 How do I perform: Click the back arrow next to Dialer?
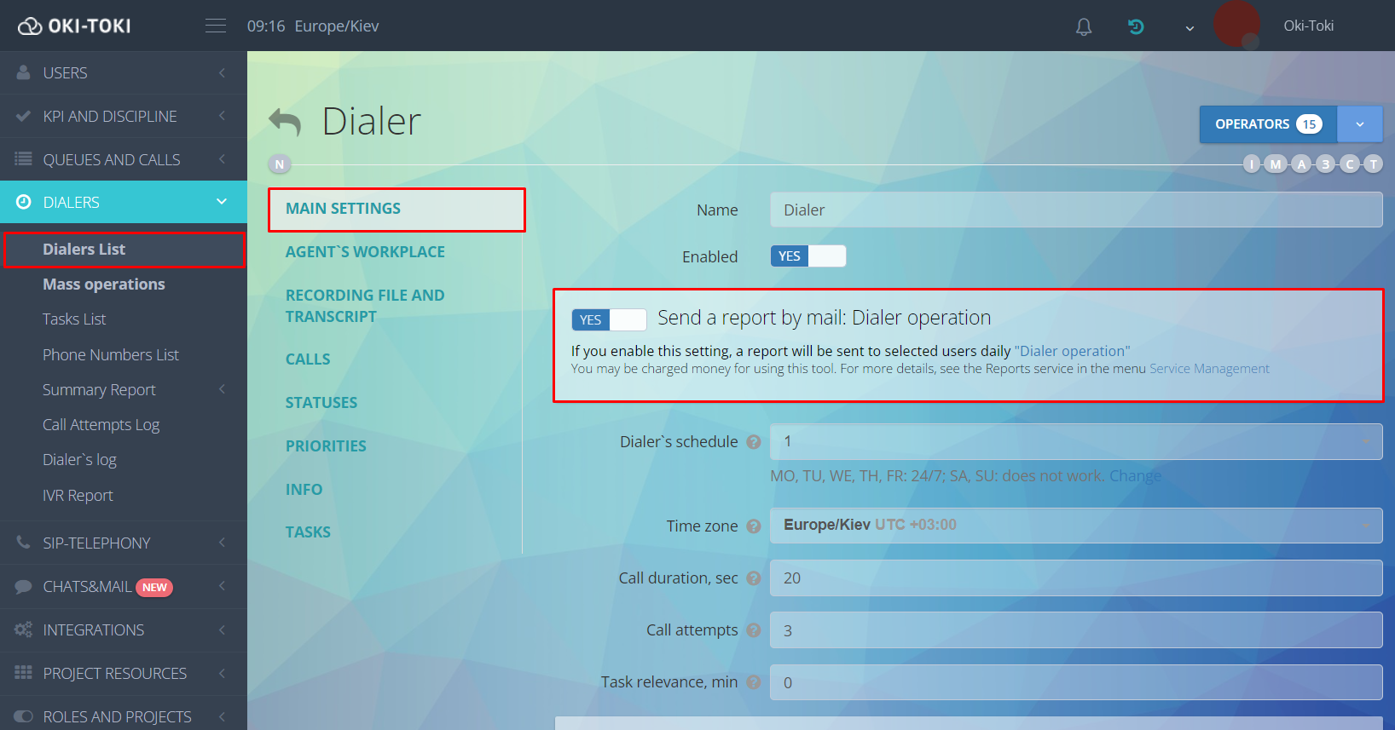286,122
